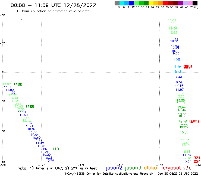Viewport: 201px width, 176px height.
Task: Click the 'altika' satellite legend label
Action: tap(150, 168)
